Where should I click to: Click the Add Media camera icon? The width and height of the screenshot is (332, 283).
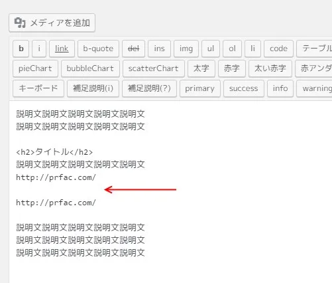(20, 23)
